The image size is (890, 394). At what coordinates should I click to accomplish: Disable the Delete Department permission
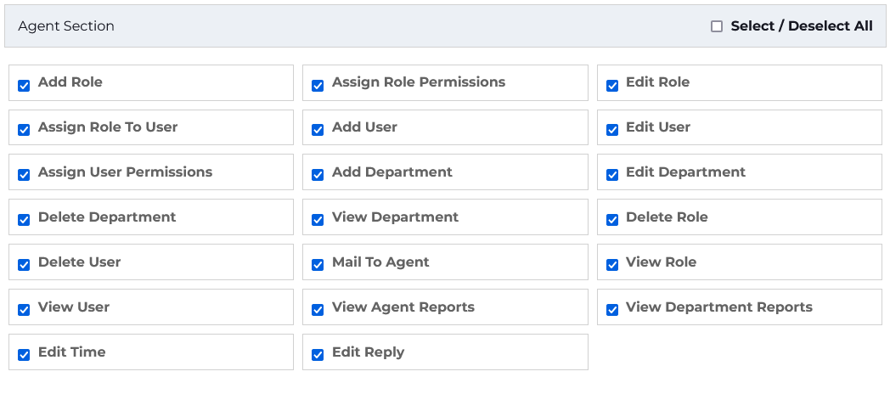(24, 220)
